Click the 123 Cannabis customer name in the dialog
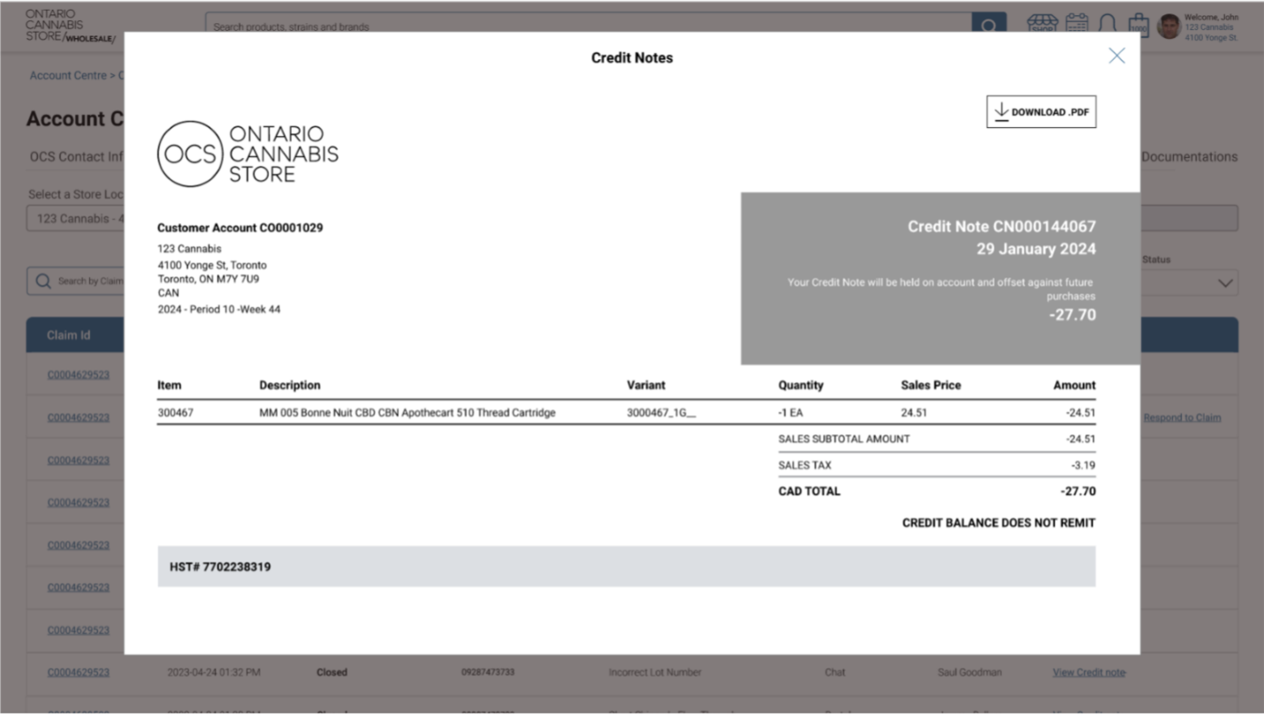The image size is (1264, 717). 189,249
